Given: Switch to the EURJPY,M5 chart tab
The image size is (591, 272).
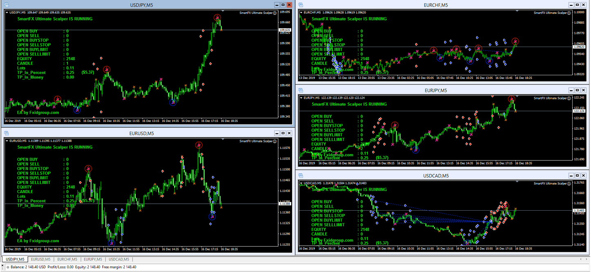Looking at the screenshot, I should point(93,259).
